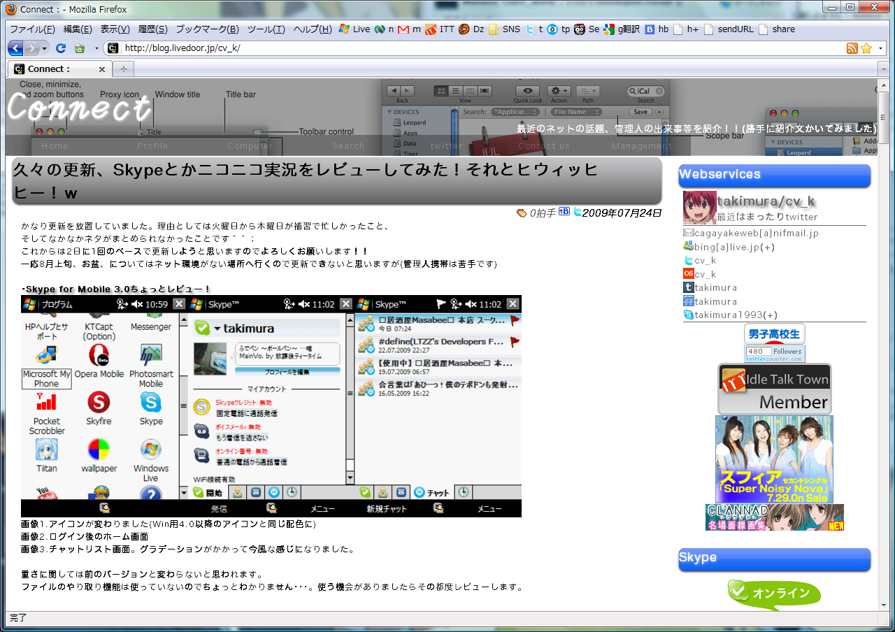Open the 'tp' bookmark
Screen dimensions: 895x632
coord(559,29)
